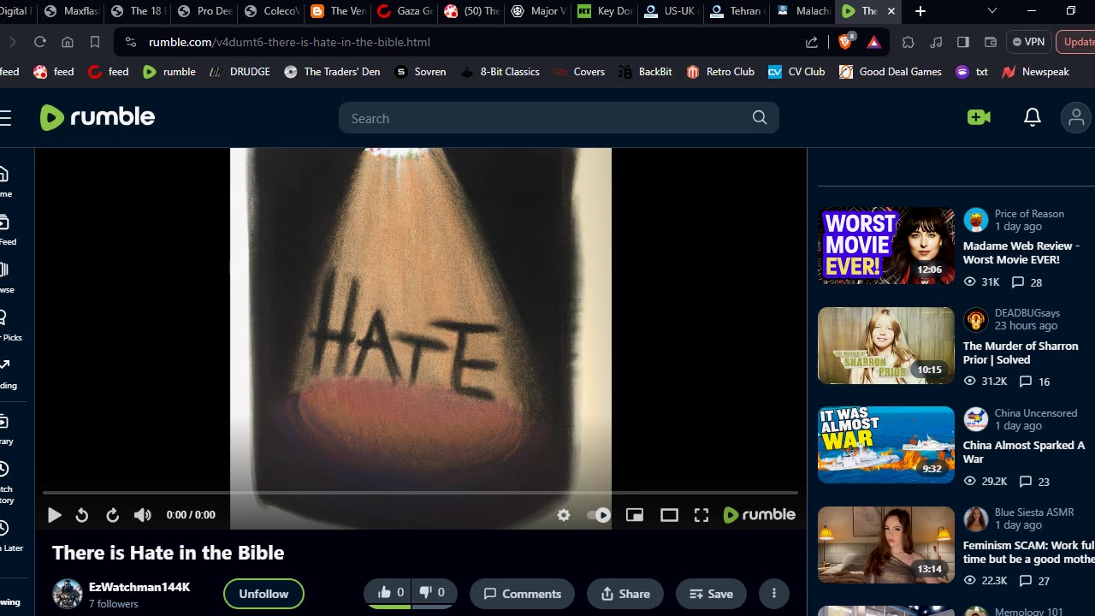Open the browser extensions puzzle icon
This screenshot has width=1095, height=616.
click(909, 42)
